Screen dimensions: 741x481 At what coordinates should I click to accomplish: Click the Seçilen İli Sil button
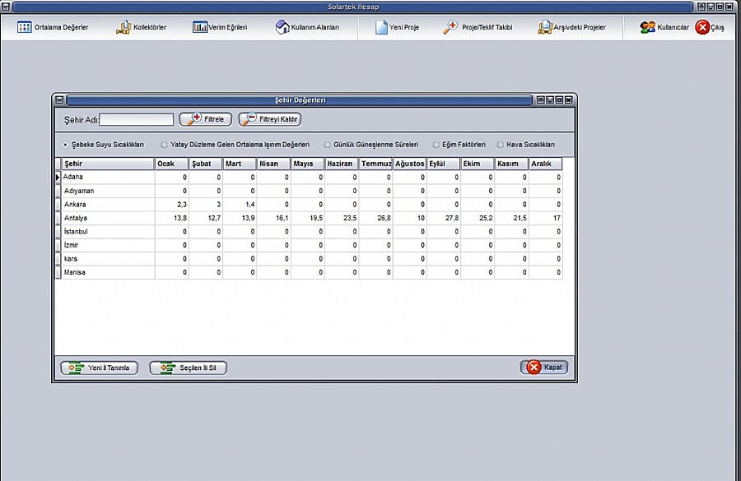pos(188,368)
